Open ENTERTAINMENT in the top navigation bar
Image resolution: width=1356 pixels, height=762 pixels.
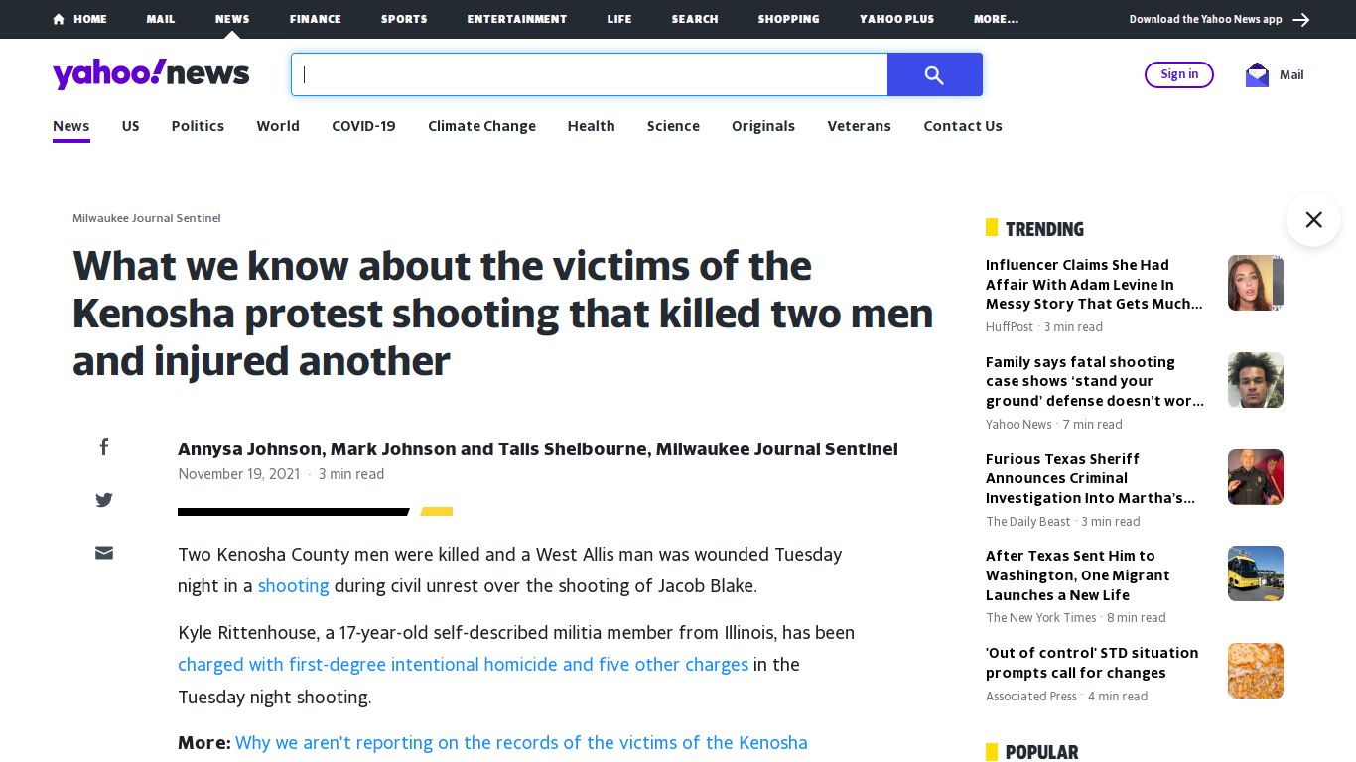click(x=517, y=19)
